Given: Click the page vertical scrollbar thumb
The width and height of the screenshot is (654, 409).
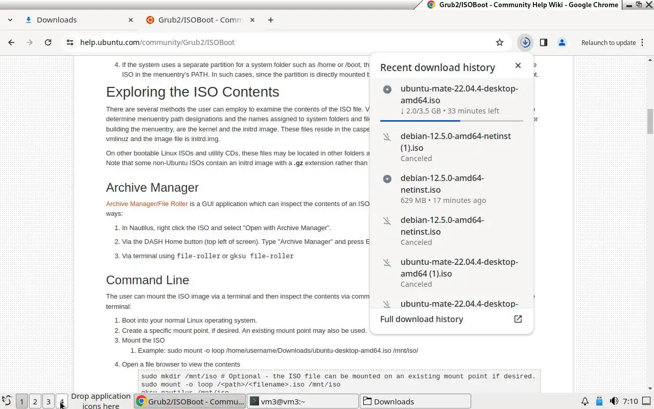Looking at the screenshot, I should [x=650, y=121].
